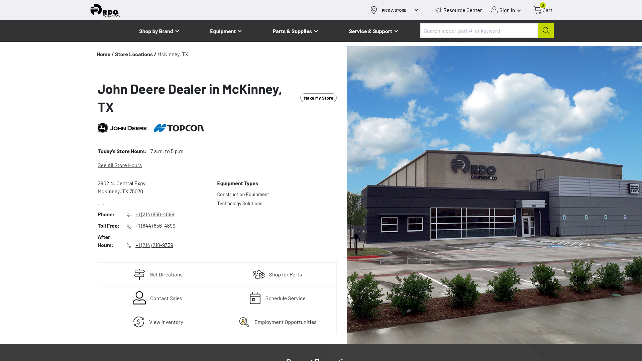
Task: Click the search magnifying glass icon
Action: (x=546, y=30)
